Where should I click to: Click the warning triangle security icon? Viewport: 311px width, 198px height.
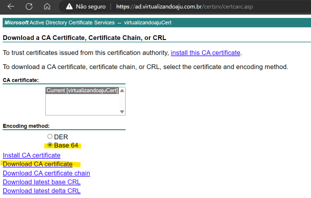pos(70,6)
